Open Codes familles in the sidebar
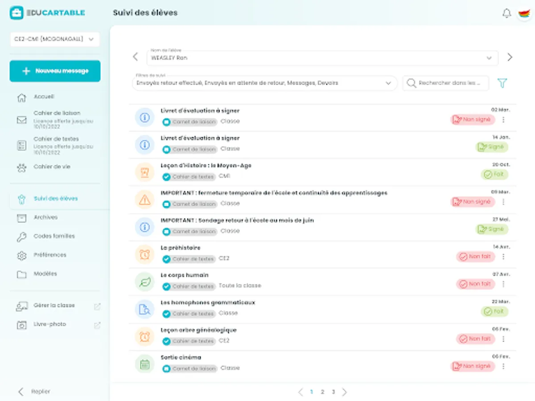Viewport: 535px width, 401px height. pyautogui.click(x=55, y=237)
